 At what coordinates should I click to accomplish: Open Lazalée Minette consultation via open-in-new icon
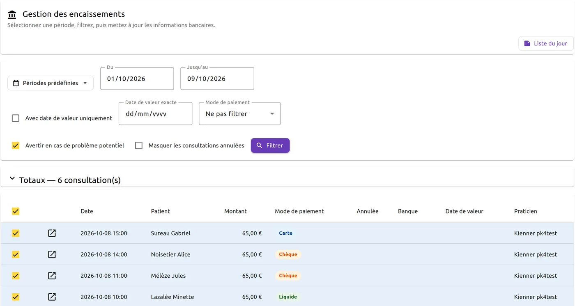click(x=52, y=297)
